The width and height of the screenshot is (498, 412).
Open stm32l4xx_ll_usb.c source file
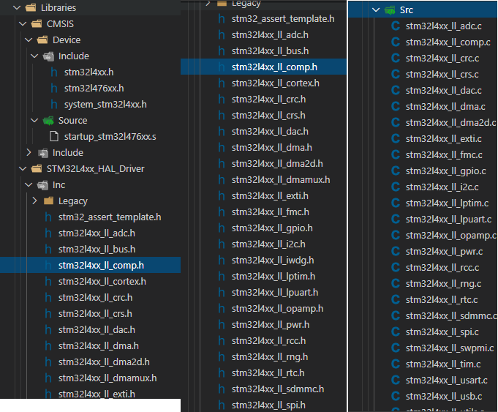pyautogui.click(x=444, y=397)
